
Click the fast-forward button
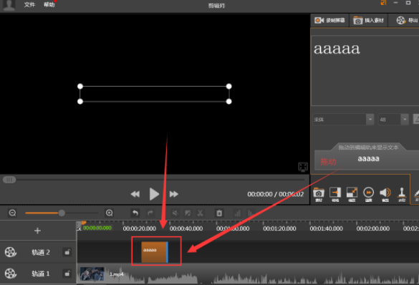(174, 194)
